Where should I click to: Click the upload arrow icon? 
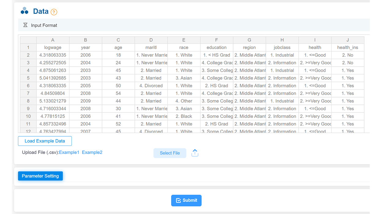click(x=195, y=153)
